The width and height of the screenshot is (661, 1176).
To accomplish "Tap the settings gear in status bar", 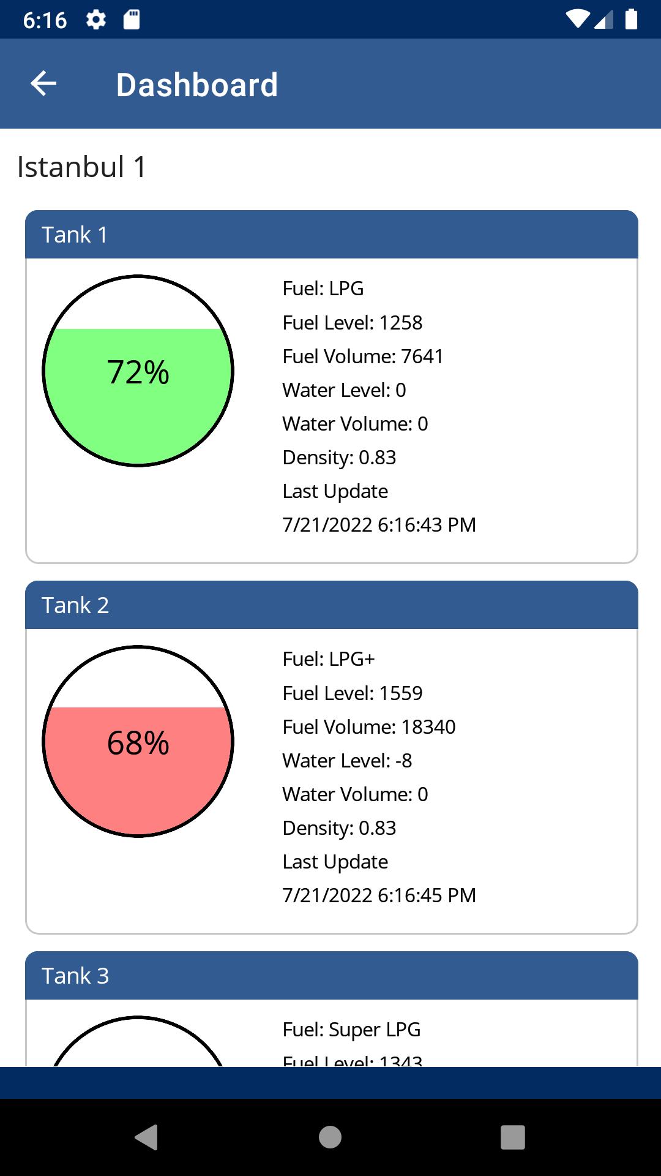I will pyautogui.click(x=96, y=20).
